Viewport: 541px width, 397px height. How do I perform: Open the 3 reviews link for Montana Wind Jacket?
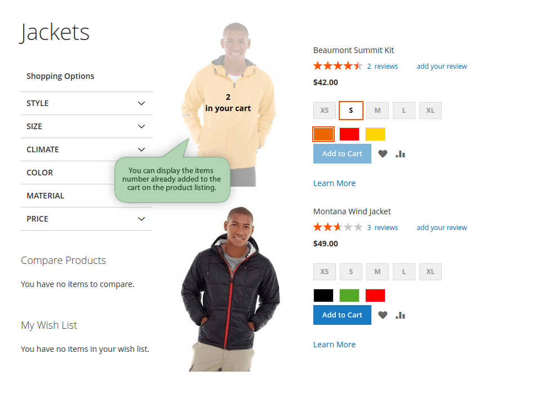(383, 228)
